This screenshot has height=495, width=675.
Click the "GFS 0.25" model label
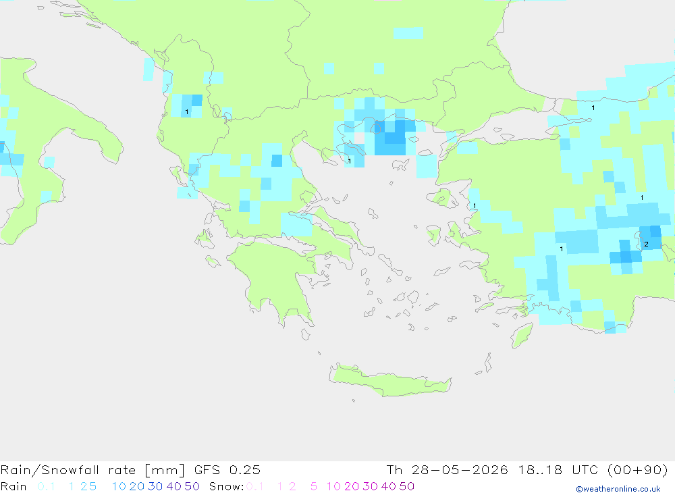227,470
